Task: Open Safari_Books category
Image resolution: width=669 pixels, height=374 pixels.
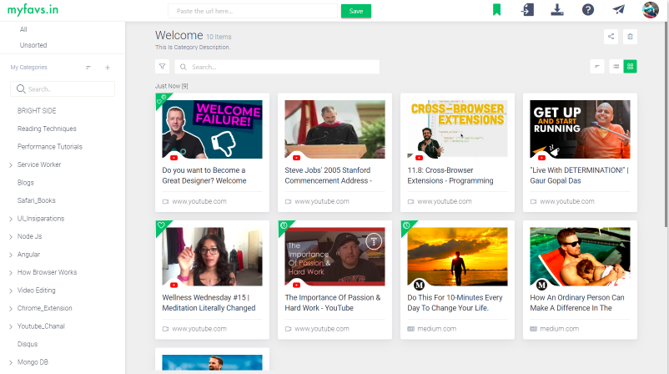Action: pos(36,200)
